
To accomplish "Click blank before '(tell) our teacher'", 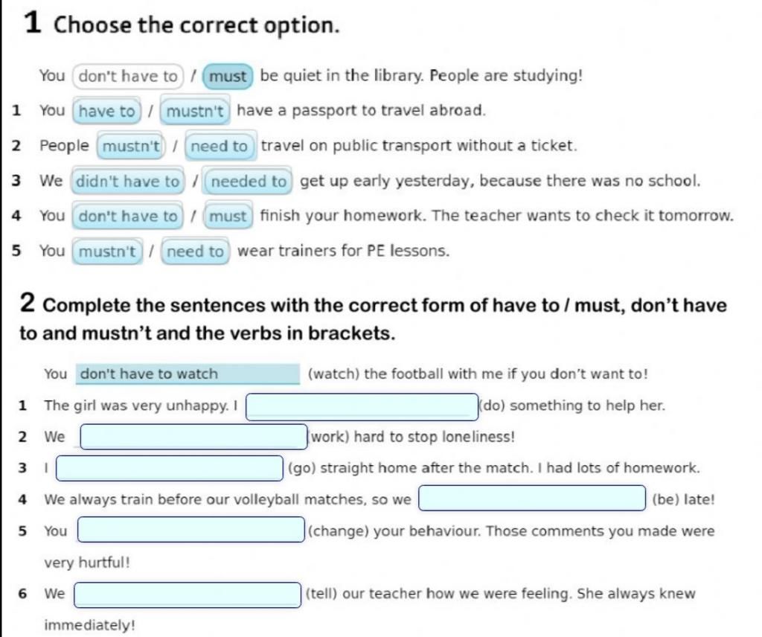I will 188,595.
